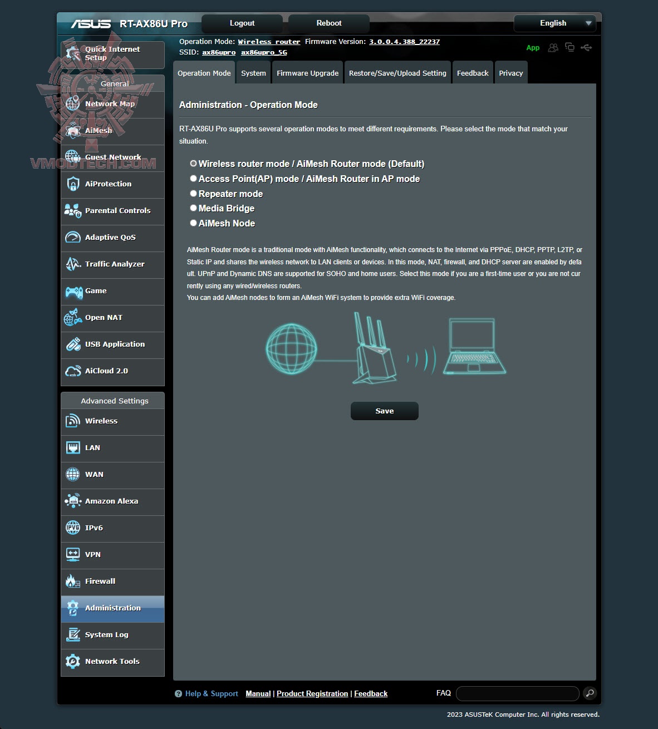Screen dimensions: 658x729
Task: Click the firmware version 3.0.0.4.388_22237 link
Action: 404,42
